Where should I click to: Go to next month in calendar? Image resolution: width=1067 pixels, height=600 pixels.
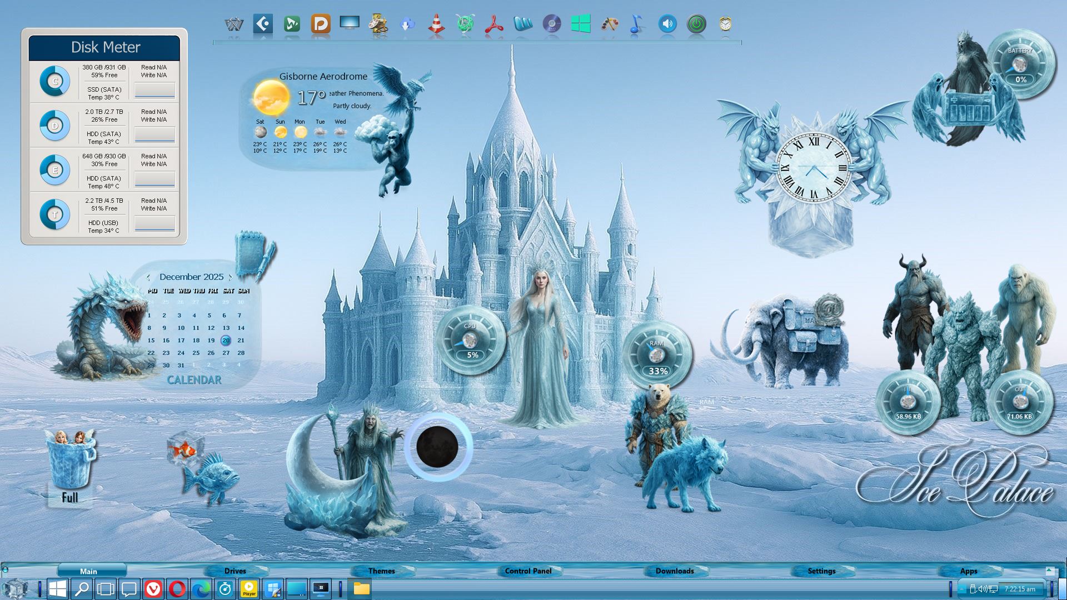231,277
